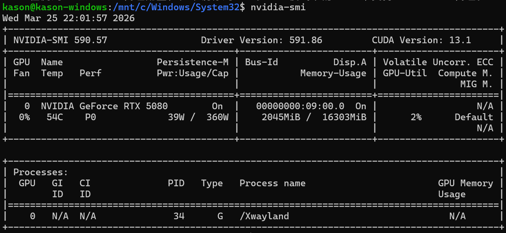506x233 pixels.
Task: Click the 'Disp.A' column header
Action: click(x=350, y=62)
